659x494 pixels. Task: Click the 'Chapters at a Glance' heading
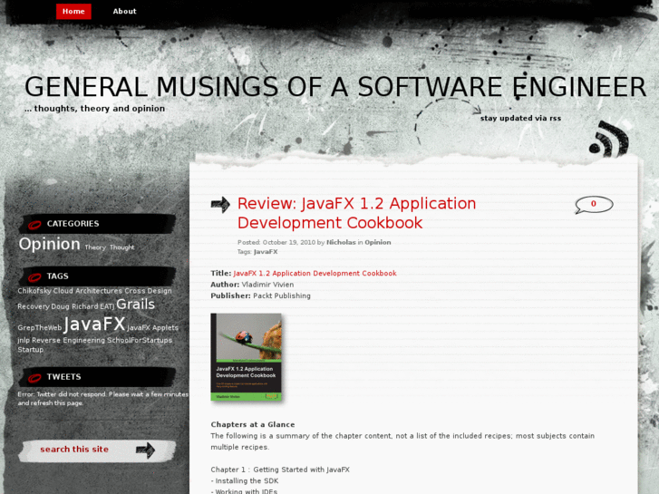pyautogui.click(x=253, y=424)
